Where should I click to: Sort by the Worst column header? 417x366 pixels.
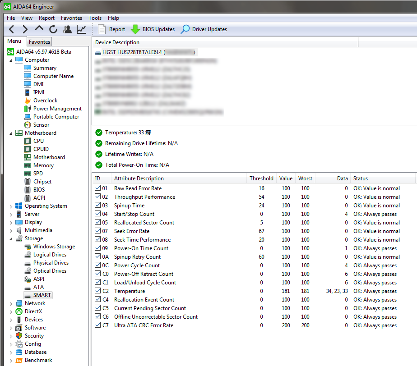tap(305, 178)
